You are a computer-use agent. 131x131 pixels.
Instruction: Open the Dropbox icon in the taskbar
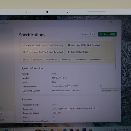78,130
